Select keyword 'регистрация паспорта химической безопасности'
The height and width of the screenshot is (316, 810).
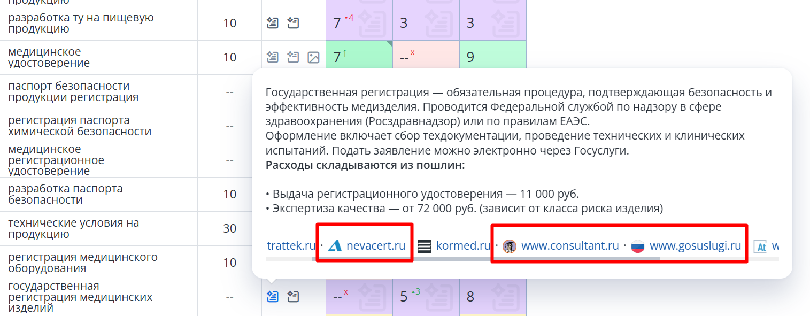tap(80, 126)
